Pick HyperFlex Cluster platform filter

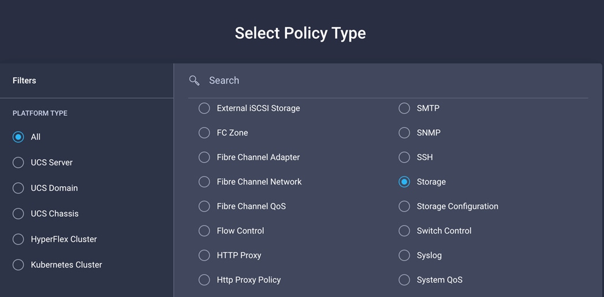18,239
